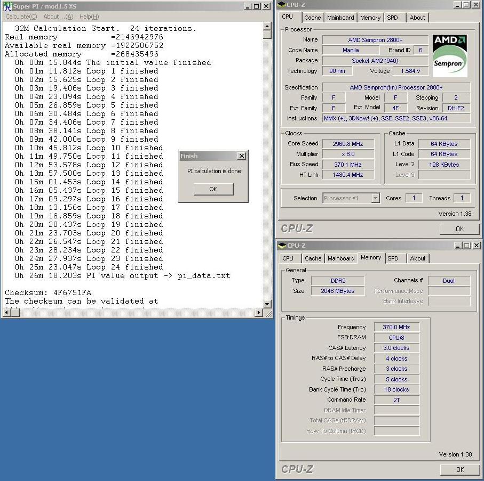Viewport: 484px width, 481px height.
Task: Click OK in the Finish dialog
Action: pos(213,189)
